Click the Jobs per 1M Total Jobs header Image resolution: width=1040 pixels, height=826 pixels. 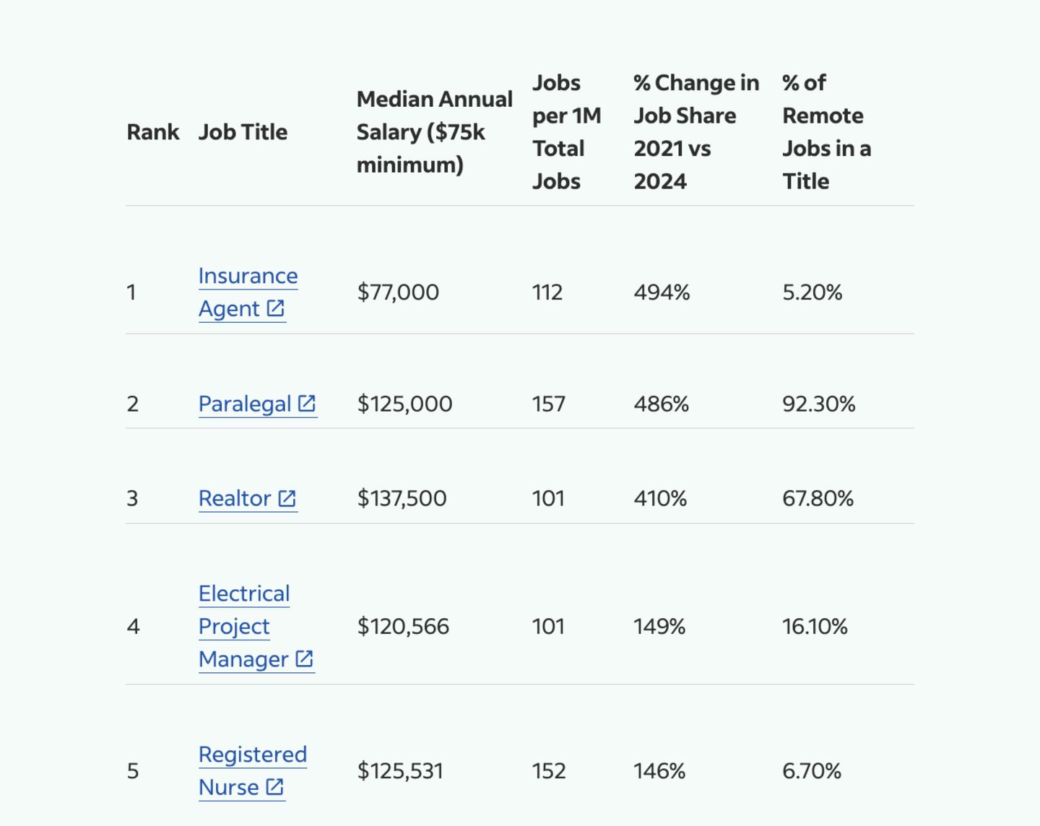tap(567, 132)
